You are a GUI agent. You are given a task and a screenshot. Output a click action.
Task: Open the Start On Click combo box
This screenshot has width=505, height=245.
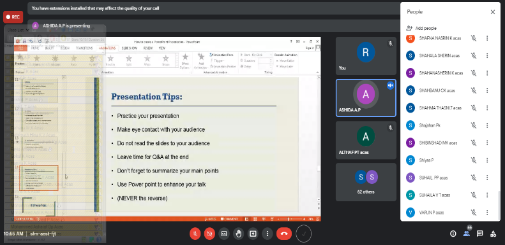tap(262, 55)
